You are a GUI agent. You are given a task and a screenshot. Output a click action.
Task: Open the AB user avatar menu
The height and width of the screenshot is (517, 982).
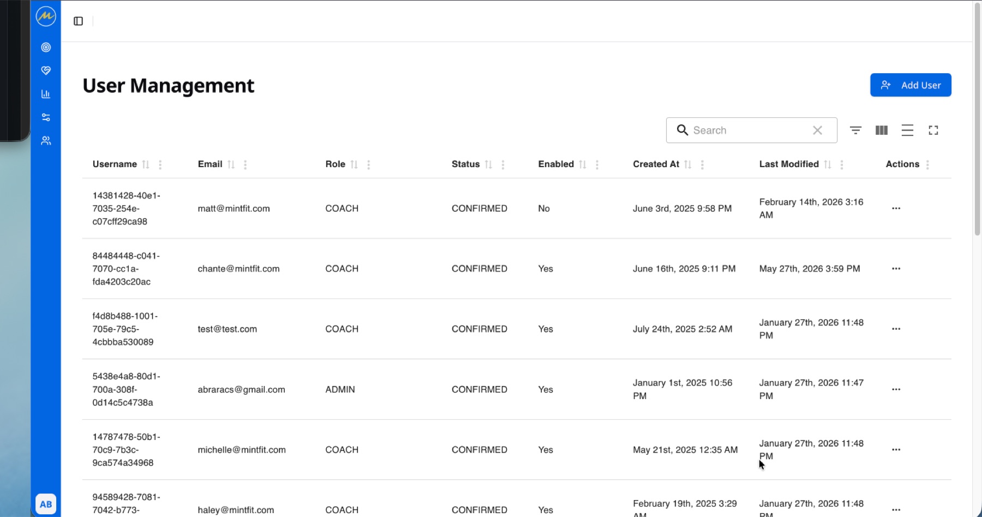point(46,504)
